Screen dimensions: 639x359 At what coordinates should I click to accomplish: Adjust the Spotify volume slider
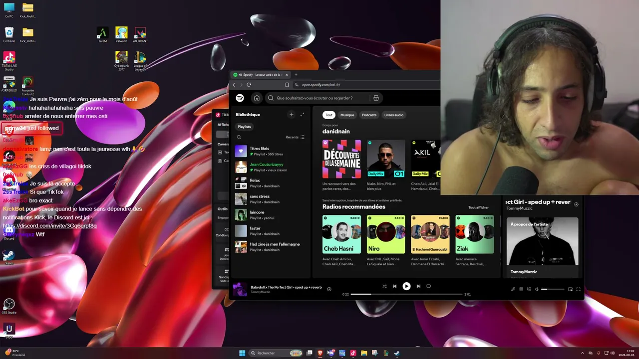click(x=553, y=289)
